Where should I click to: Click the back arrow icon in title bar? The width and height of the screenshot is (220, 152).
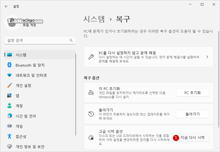coord(6,6)
